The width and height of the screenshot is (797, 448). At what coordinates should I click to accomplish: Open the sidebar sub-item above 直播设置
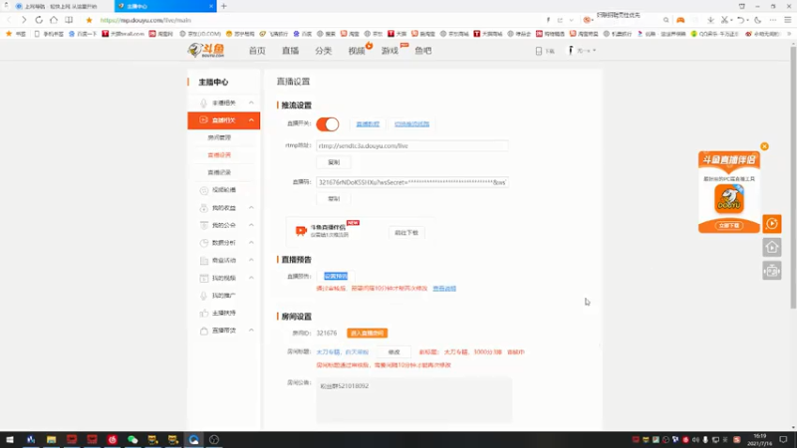tap(219, 137)
